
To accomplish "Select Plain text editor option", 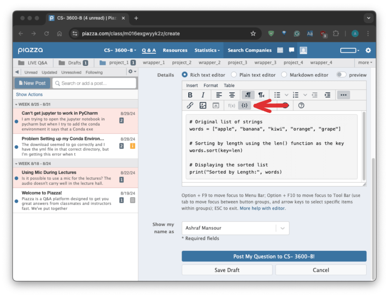I will coord(234,75).
